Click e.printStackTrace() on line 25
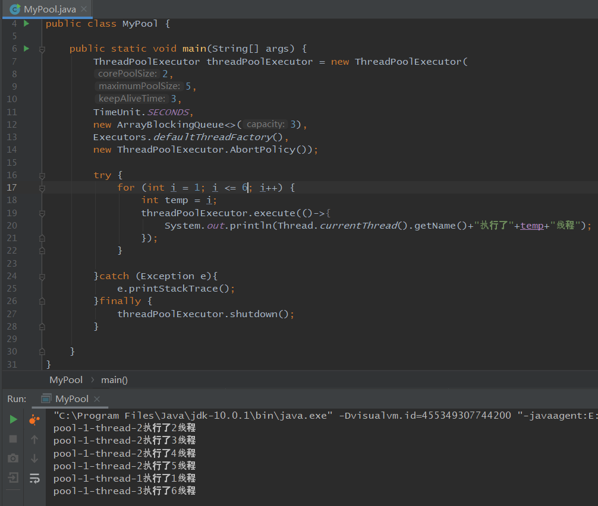This screenshot has width=598, height=506. [x=173, y=289]
